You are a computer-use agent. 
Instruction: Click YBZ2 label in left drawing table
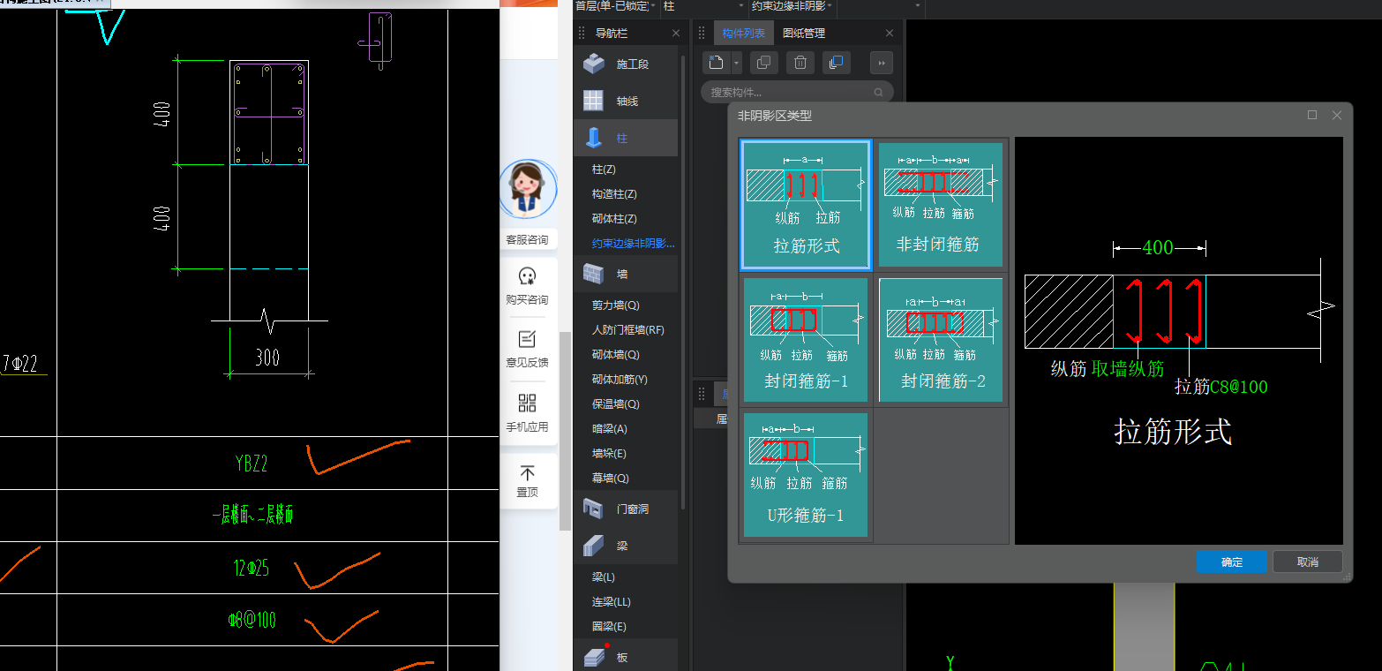pyautogui.click(x=252, y=464)
